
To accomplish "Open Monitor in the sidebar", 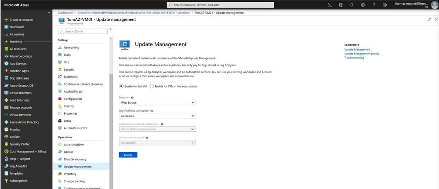I will (12, 129).
